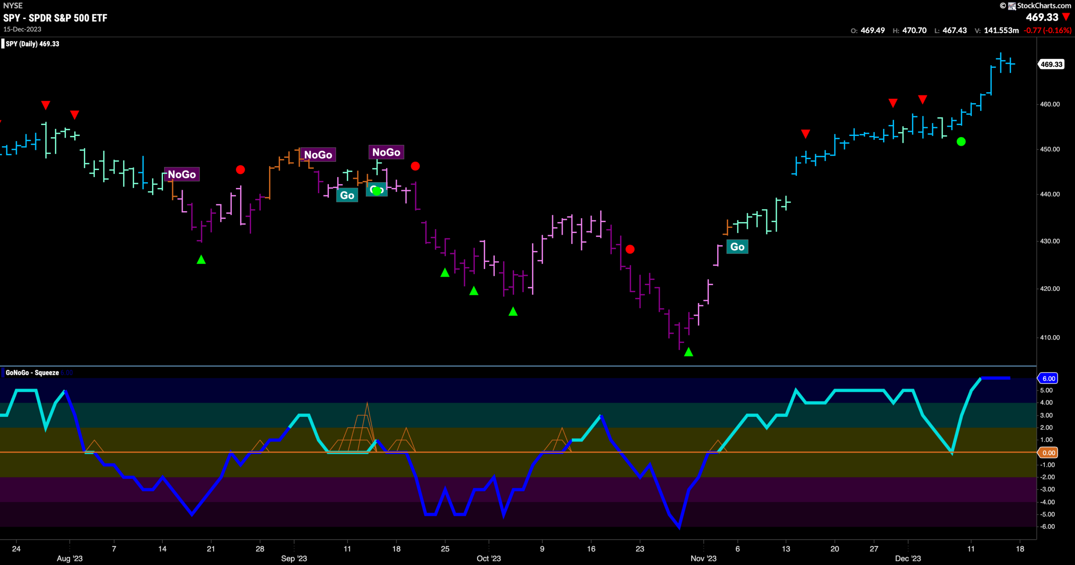Click the NoGo label near August 14

coord(182,174)
